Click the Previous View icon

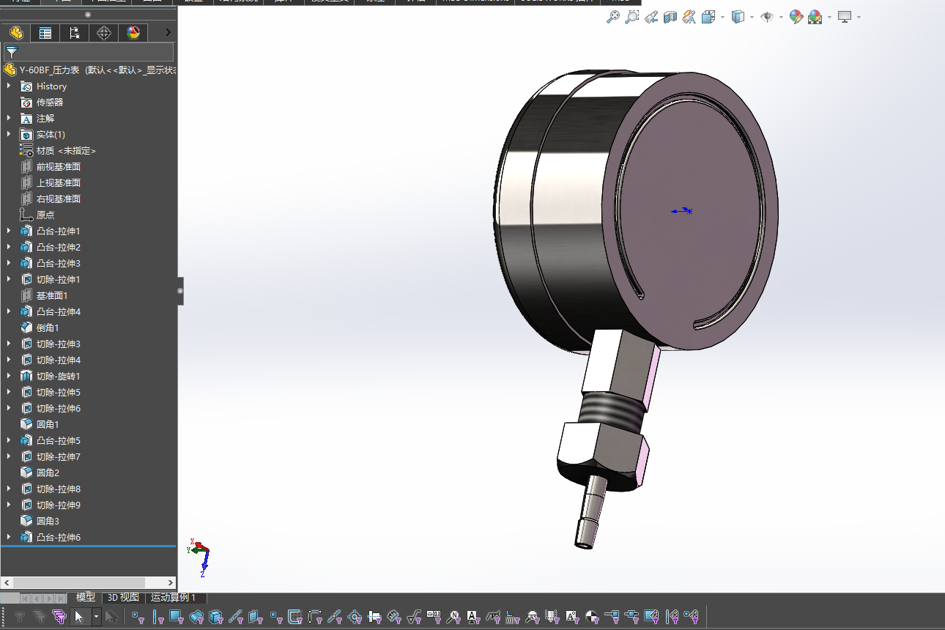point(651,17)
